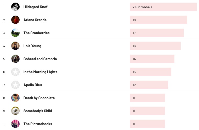Open Ariana Grande's artist avatar

(15, 20)
